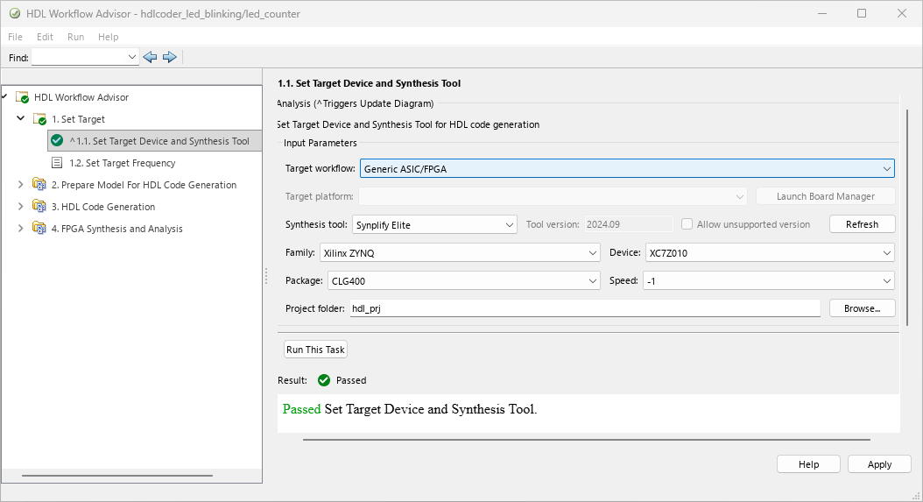
Task: Click the heading '1.1. Set Target Device and Synthesis Tool'
Action: [x=369, y=83]
